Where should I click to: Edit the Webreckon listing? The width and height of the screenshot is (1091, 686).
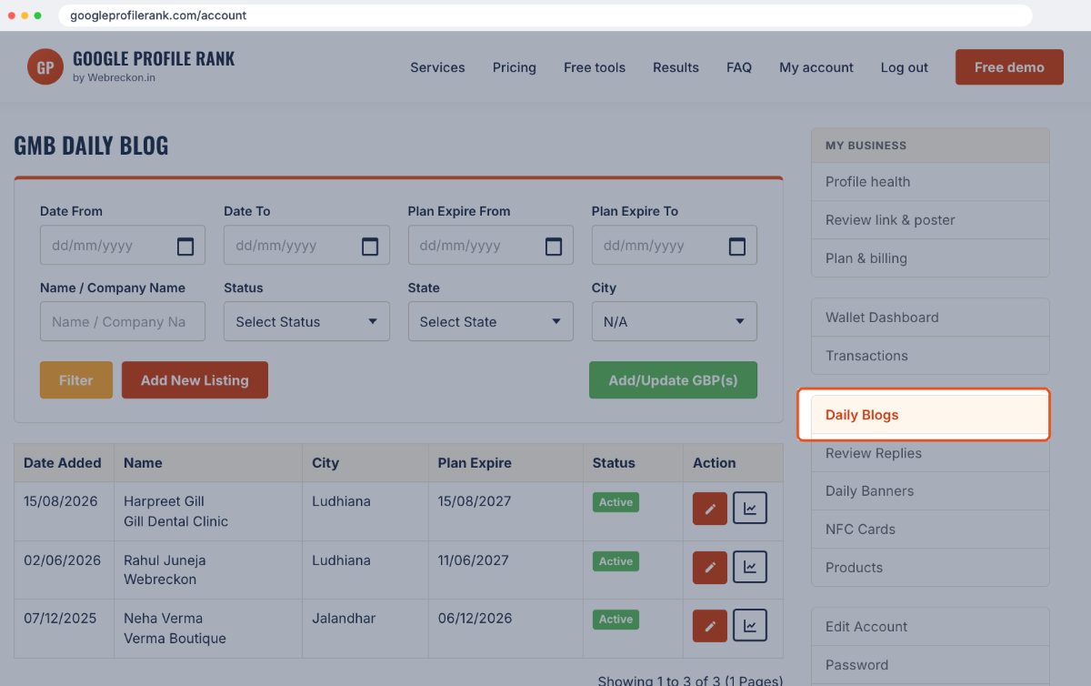[710, 568]
